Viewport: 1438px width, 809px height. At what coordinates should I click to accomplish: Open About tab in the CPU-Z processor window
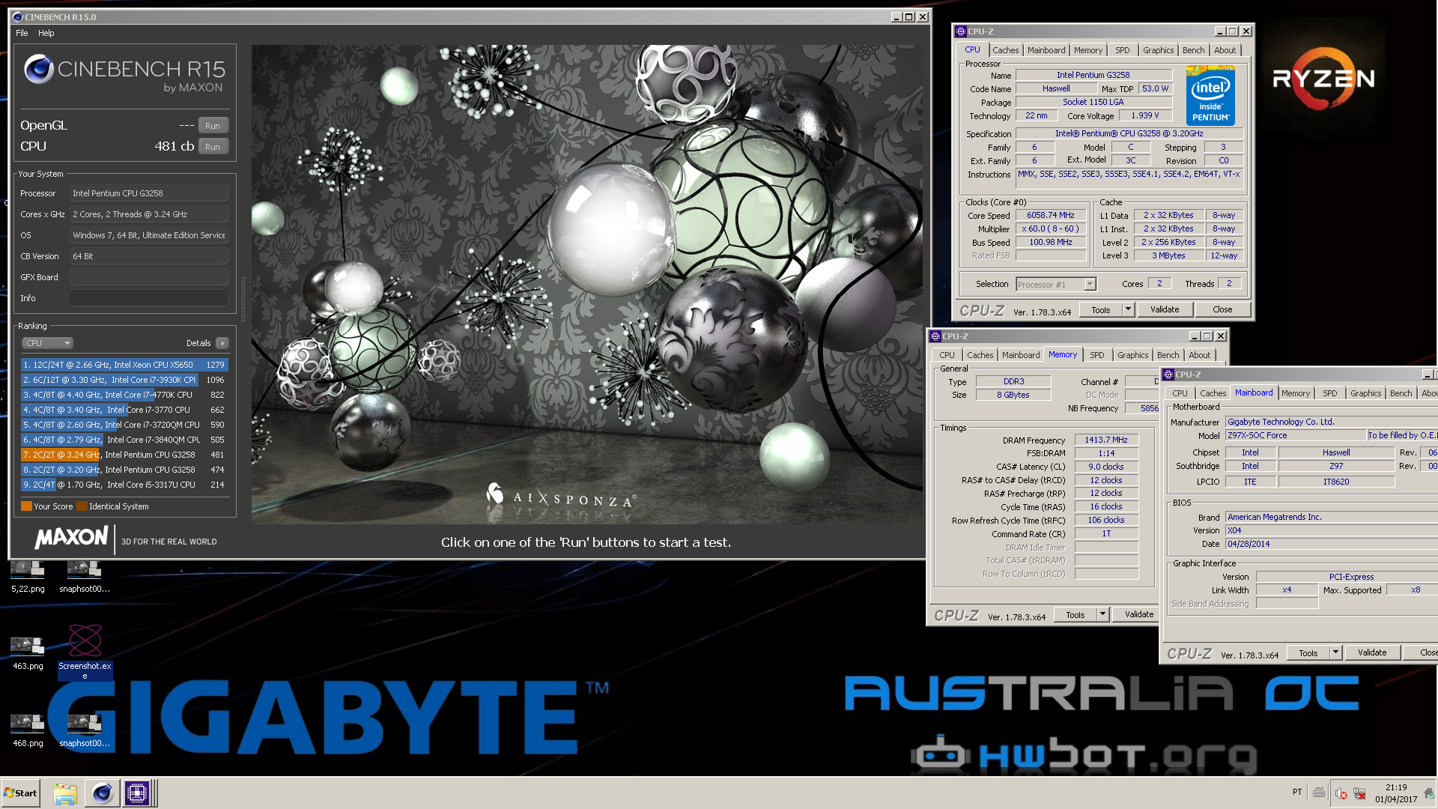click(1225, 50)
